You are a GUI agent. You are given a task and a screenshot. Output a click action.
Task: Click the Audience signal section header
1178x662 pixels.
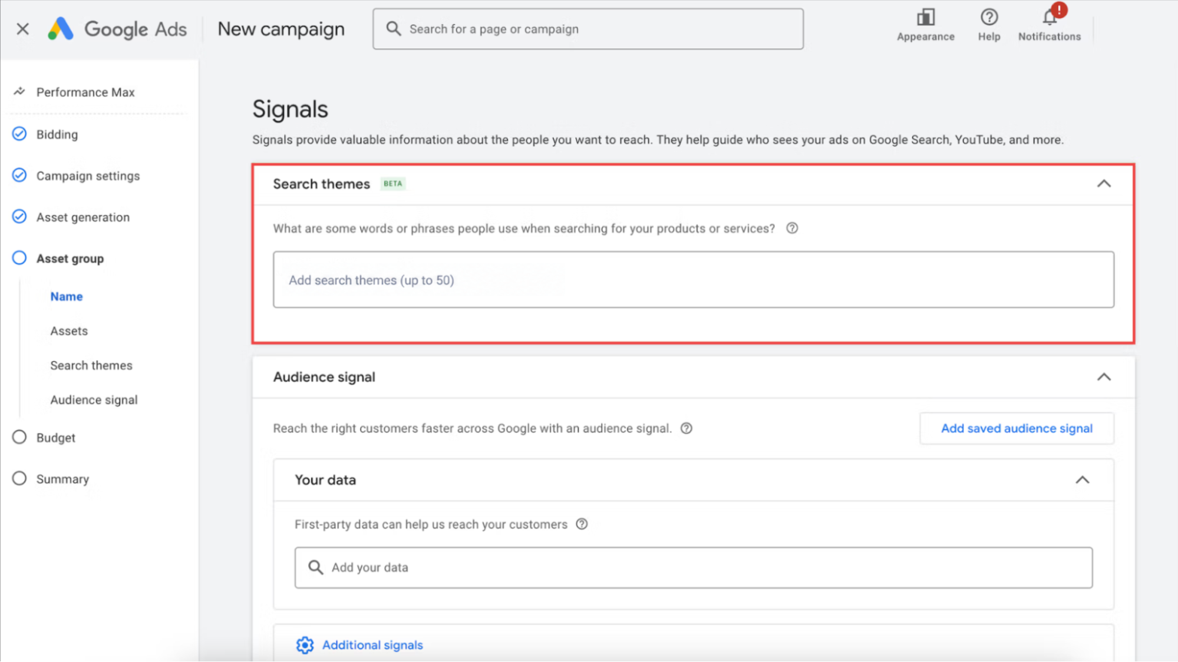[693, 377]
